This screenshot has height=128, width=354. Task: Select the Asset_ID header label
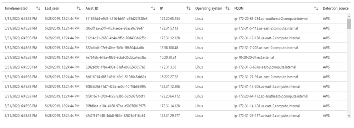(92, 9)
